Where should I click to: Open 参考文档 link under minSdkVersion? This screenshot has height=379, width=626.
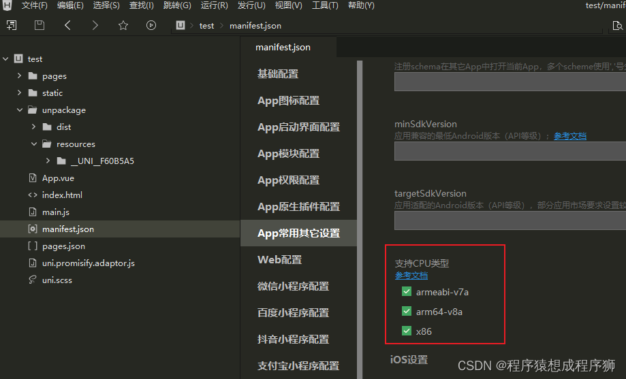coord(569,136)
